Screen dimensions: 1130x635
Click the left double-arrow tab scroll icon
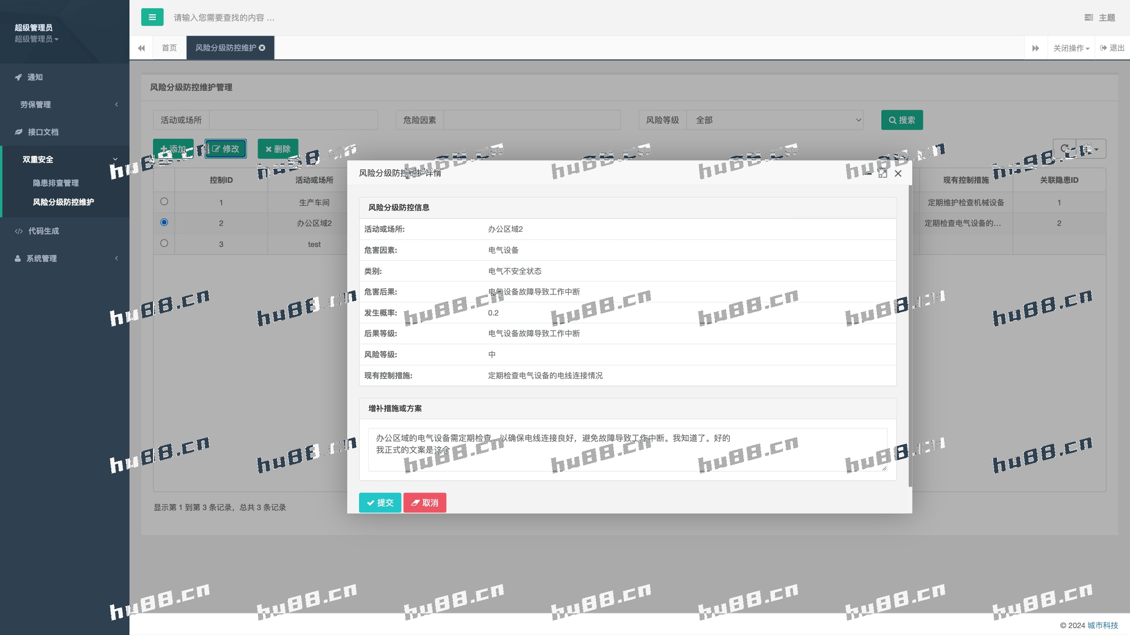pos(141,48)
